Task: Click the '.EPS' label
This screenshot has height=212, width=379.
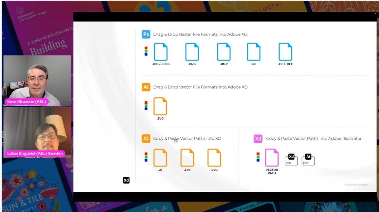Action: 187,170
